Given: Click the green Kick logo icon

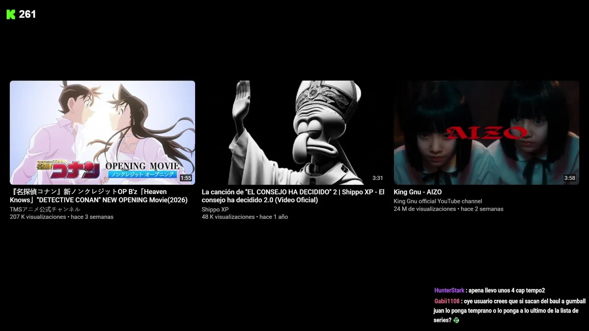Looking at the screenshot, I should [x=11, y=15].
